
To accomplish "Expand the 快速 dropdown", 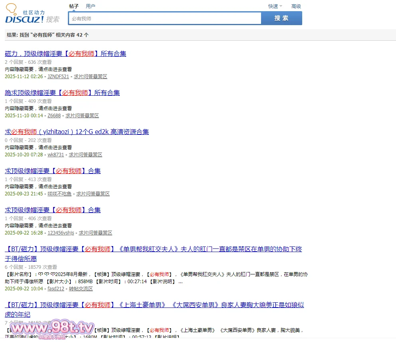I will [x=275, y=6].
